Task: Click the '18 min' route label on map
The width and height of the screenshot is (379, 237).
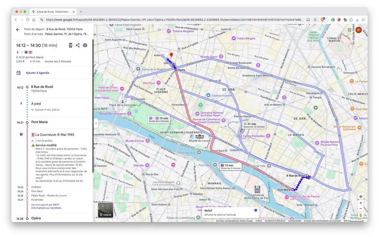Action: pos(230,166)
